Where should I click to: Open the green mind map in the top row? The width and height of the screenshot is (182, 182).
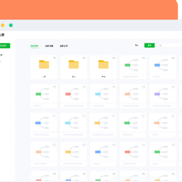point(133,67)
